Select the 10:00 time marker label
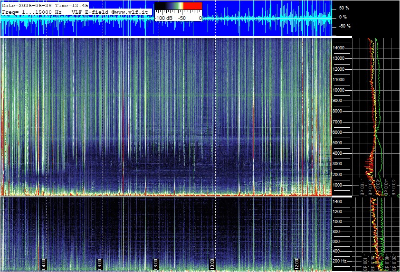This screenshot has width=400, height=272. pyautogui.click(x=212, y=264)
